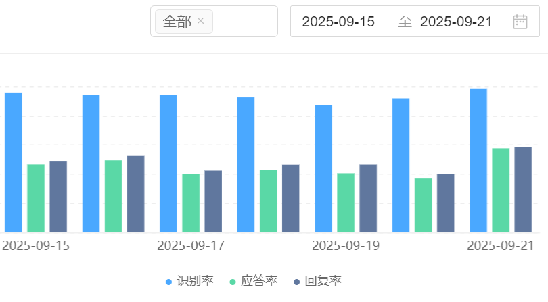The height and width of the screenshot is (302, 548).
Task: Click the dark blue 回复率 legend dot
Action: [x=298, y=282]
